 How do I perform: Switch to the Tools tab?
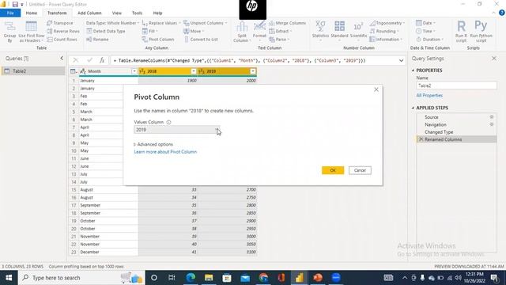137,13
